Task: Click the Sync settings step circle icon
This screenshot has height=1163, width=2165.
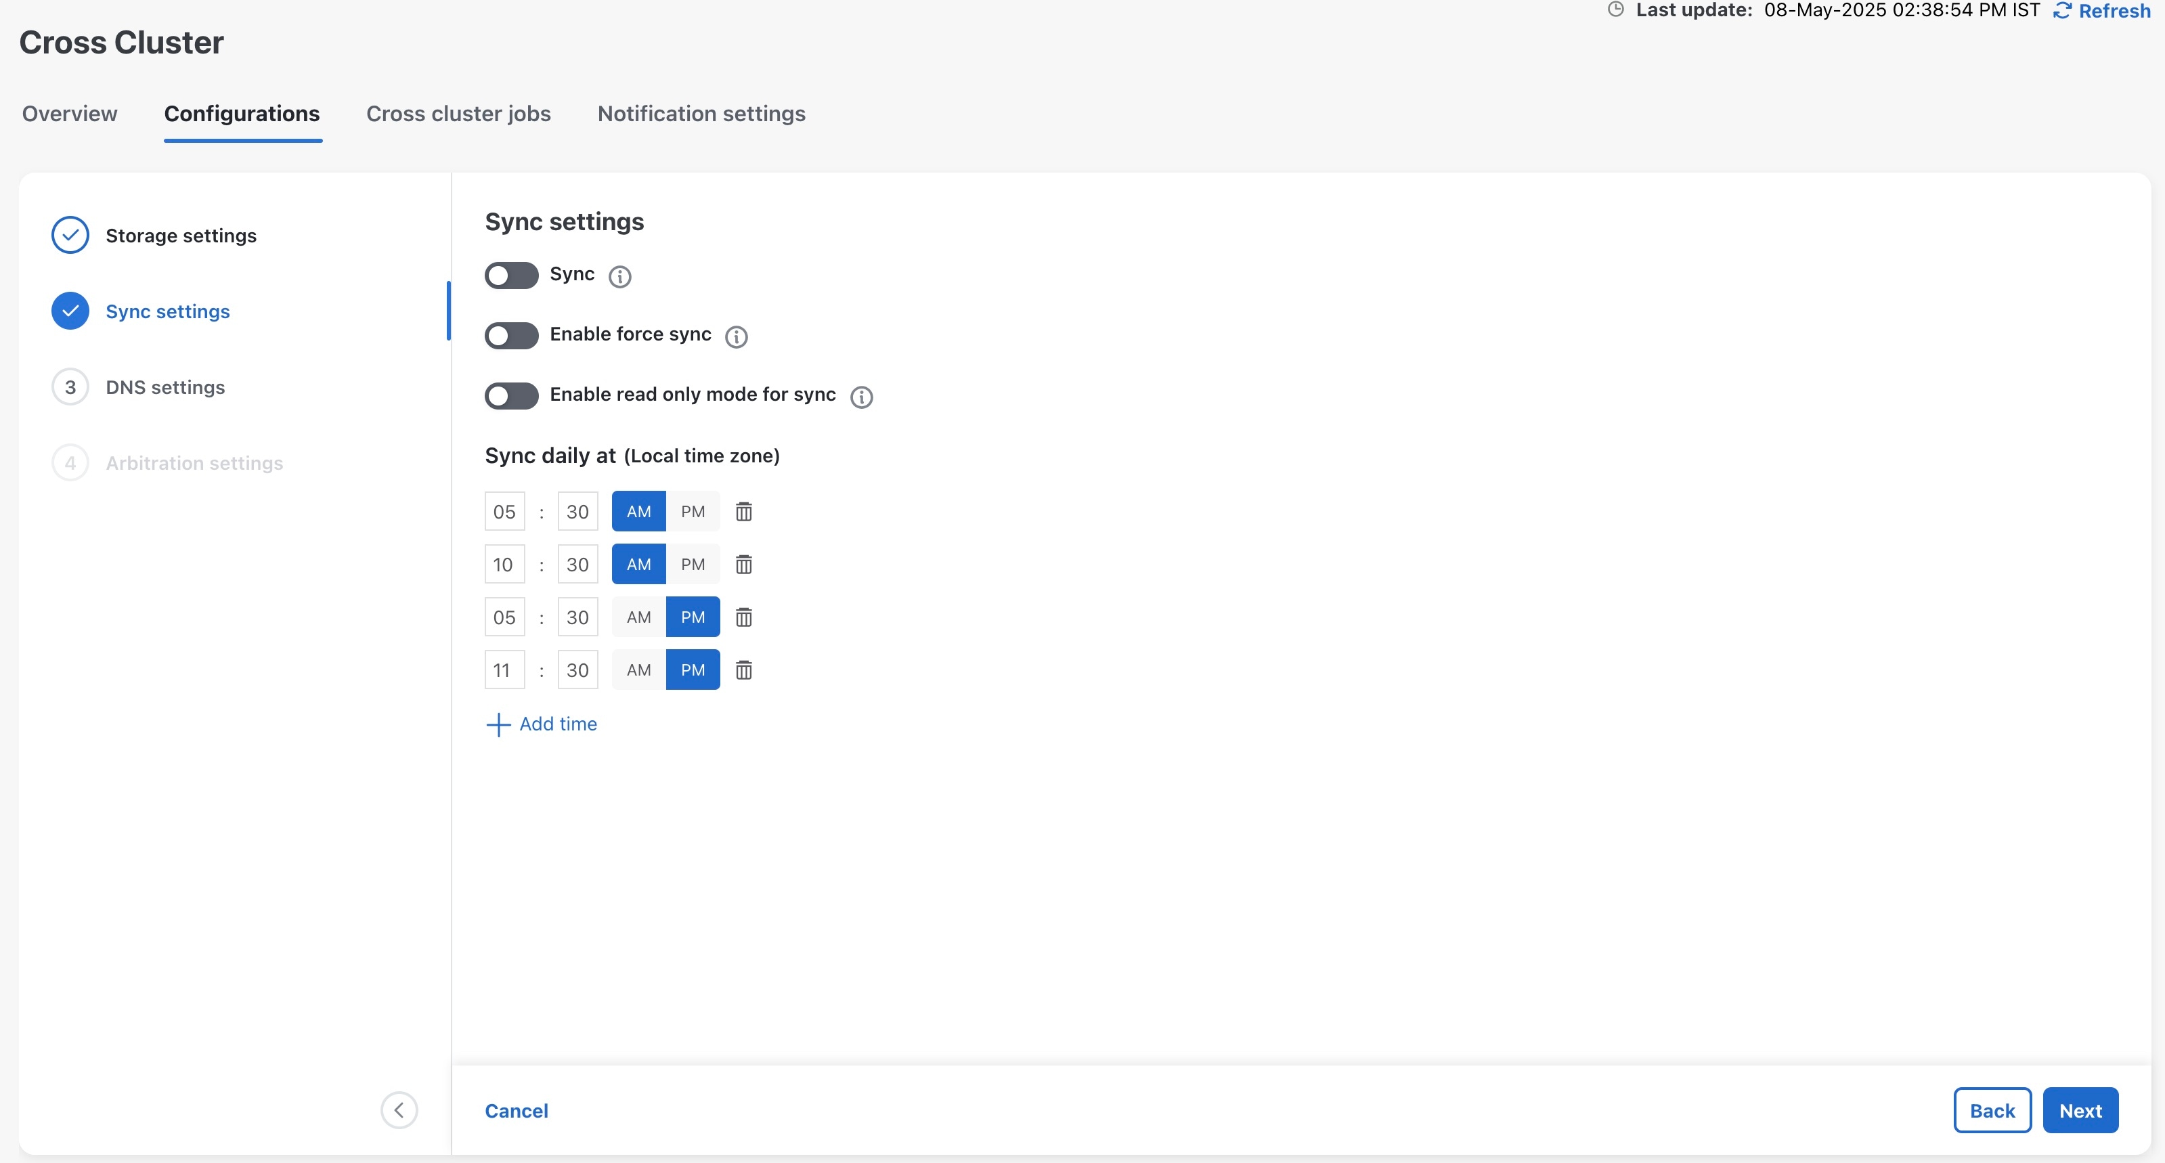Action: tap(70, 311)
